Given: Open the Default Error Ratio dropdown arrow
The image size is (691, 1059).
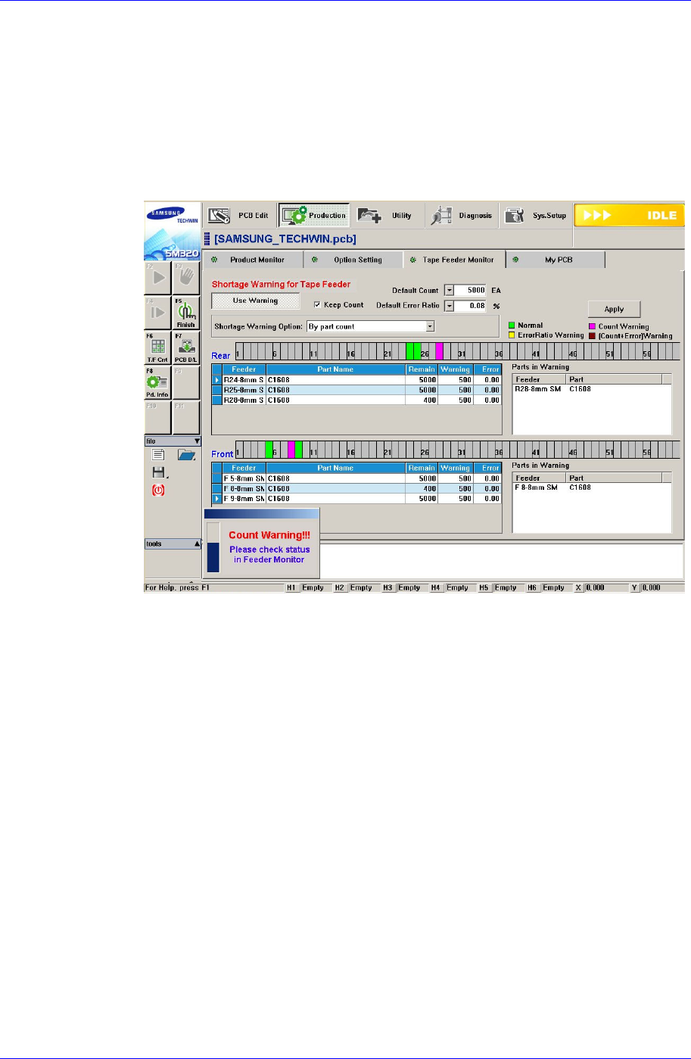Looking at the screenshot, I should [x=448, y=306].
